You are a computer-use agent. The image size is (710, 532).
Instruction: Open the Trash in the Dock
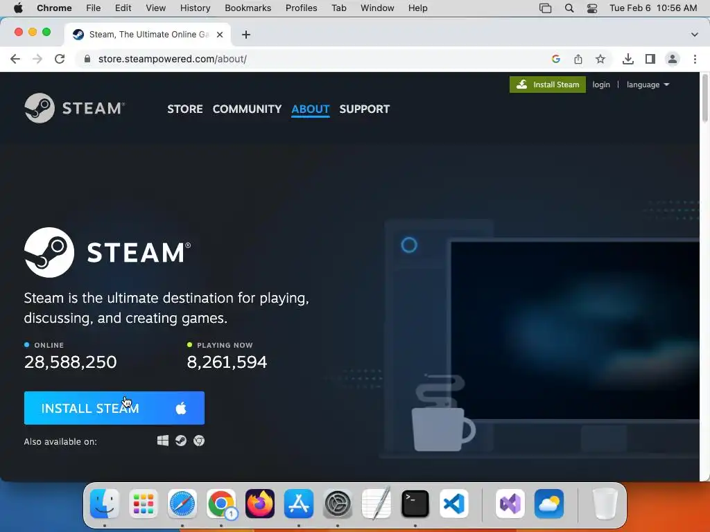coord(605,504)
